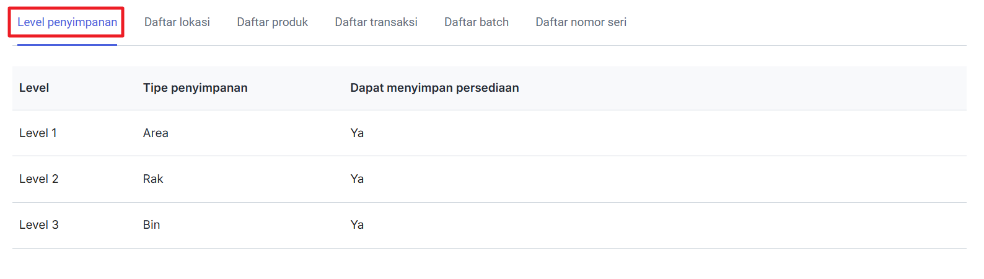Click the Level column header

click(x=34, y=88)
